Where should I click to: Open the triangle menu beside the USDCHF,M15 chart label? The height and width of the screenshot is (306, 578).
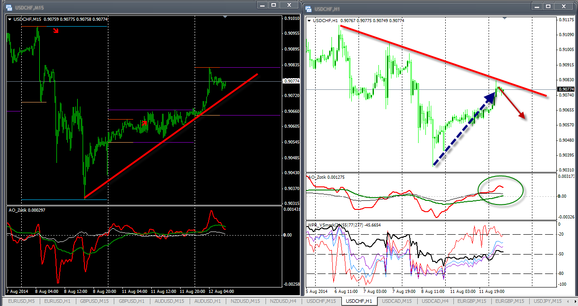click(10, 19)
